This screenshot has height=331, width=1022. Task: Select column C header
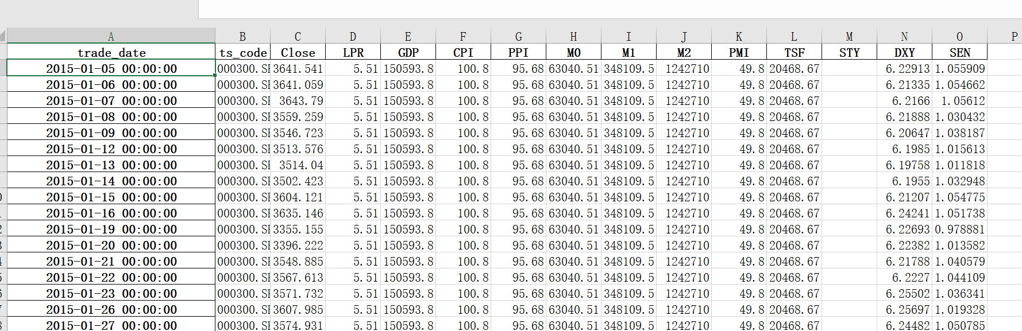click(298, 36)
